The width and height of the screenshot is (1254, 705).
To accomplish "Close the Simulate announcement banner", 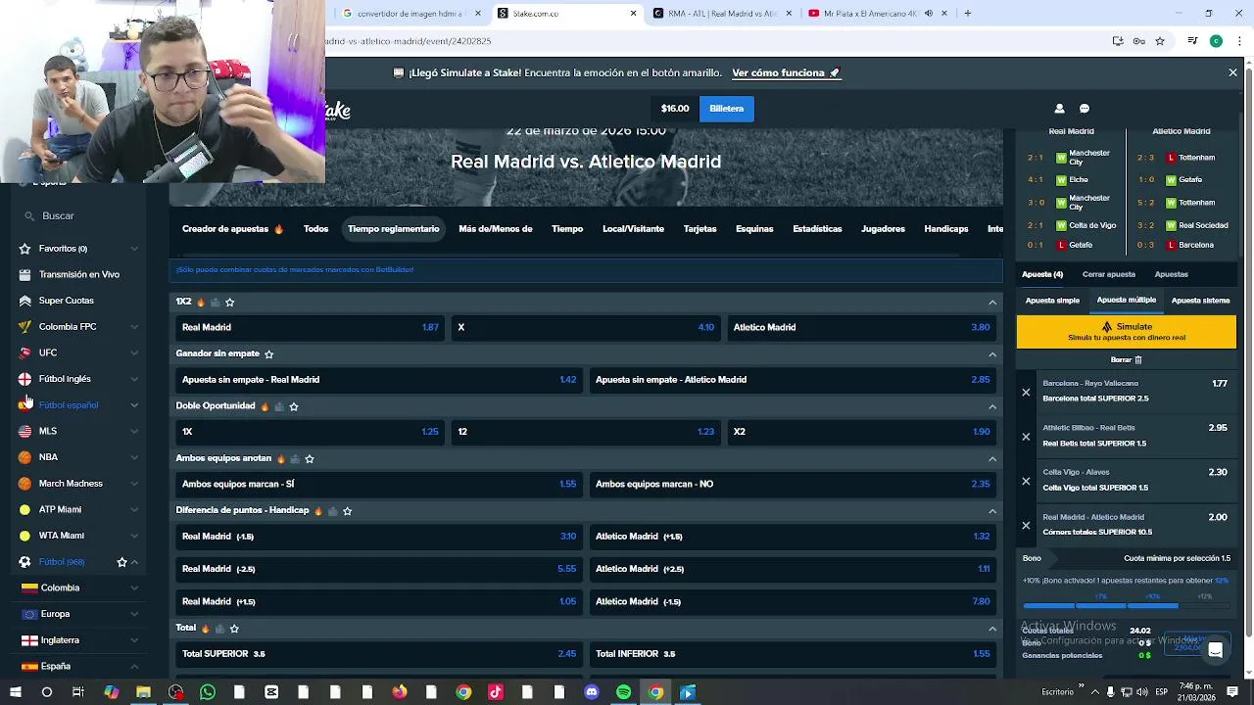I will [x=1232, y=72].
